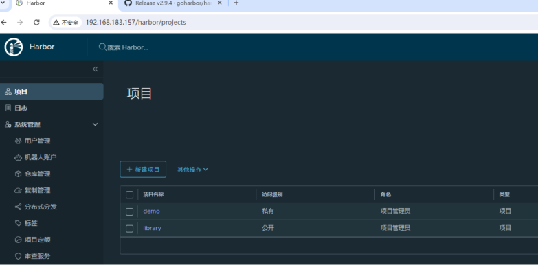Close the Release v2.9.4 tab
The image size is (538, 265).
click(220, 3)
